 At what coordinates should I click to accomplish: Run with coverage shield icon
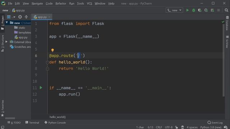point(200,10)
